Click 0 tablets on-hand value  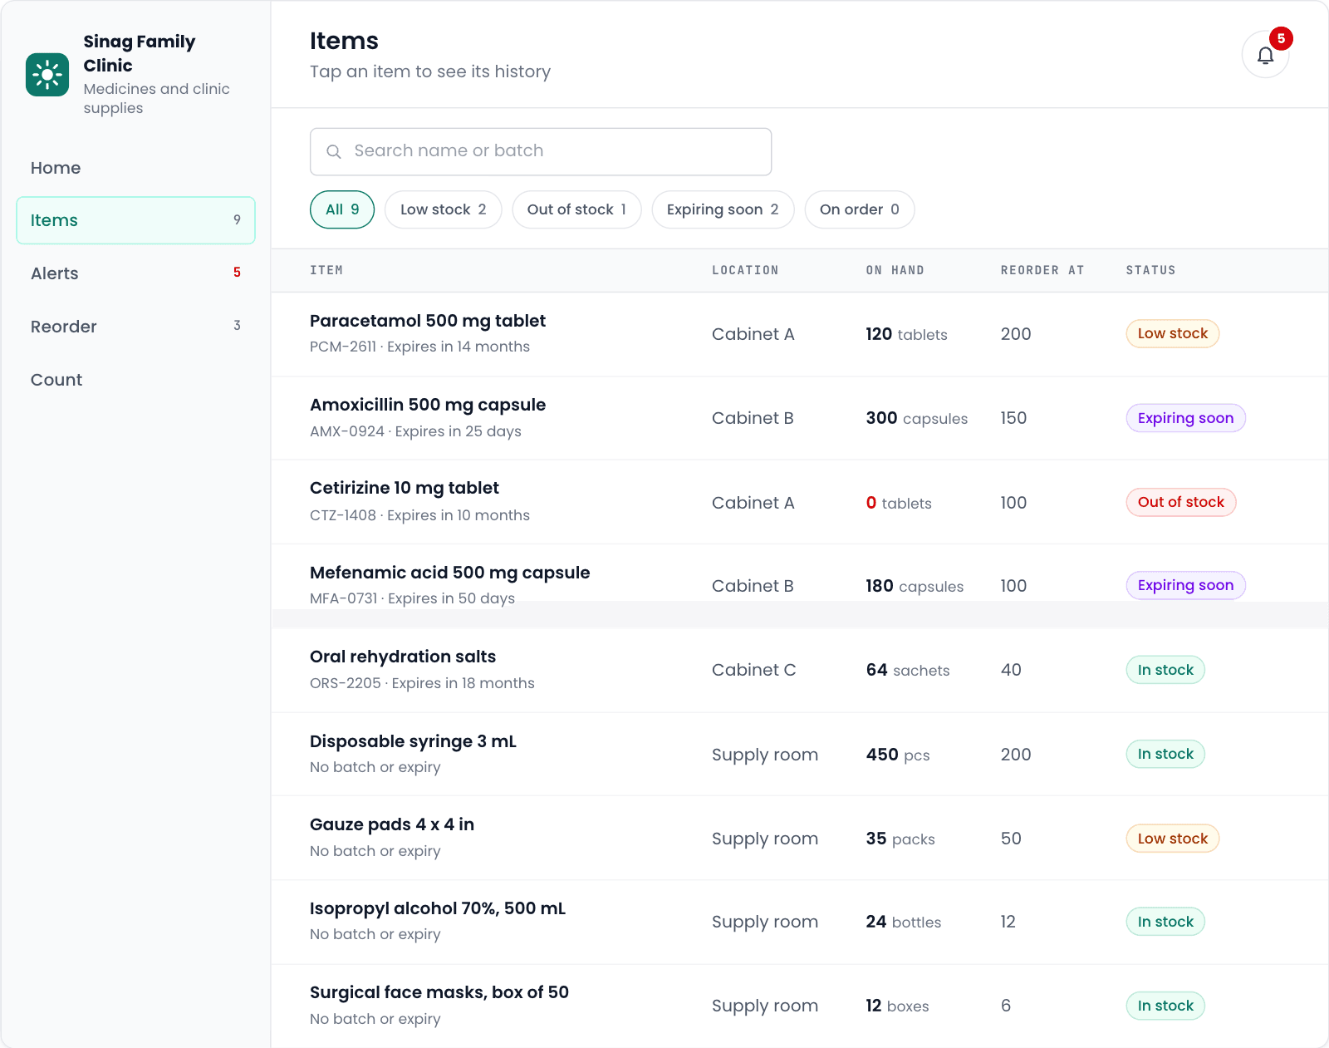tap(899, 503)
